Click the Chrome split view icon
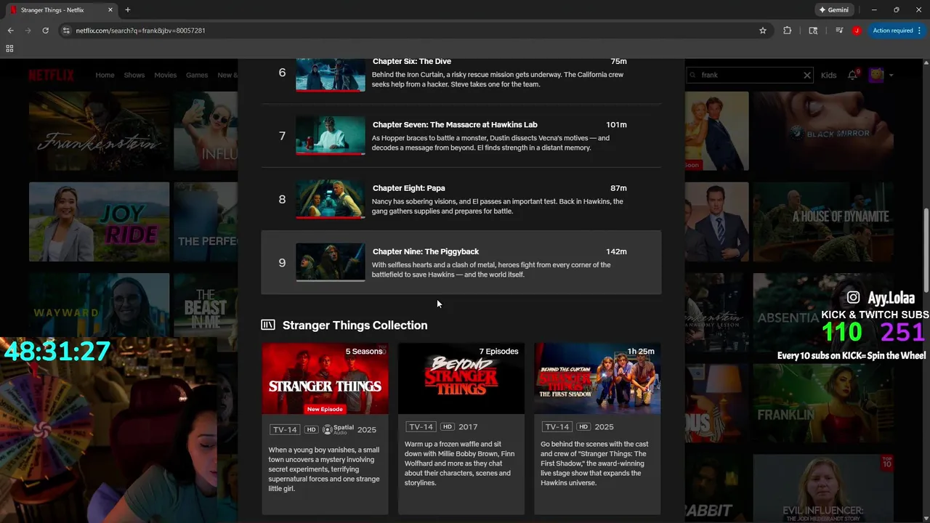 (813, 31)
